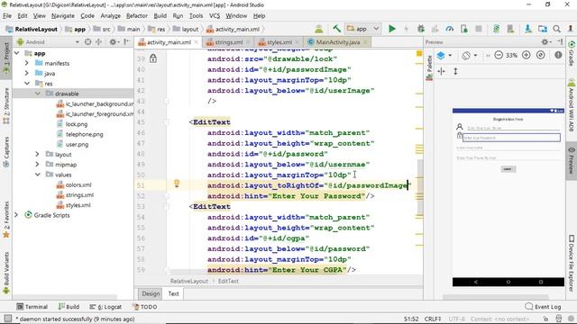577x324 pixels.
Task: Click the collapse all icon in Project panel
Action: (98, 42)
